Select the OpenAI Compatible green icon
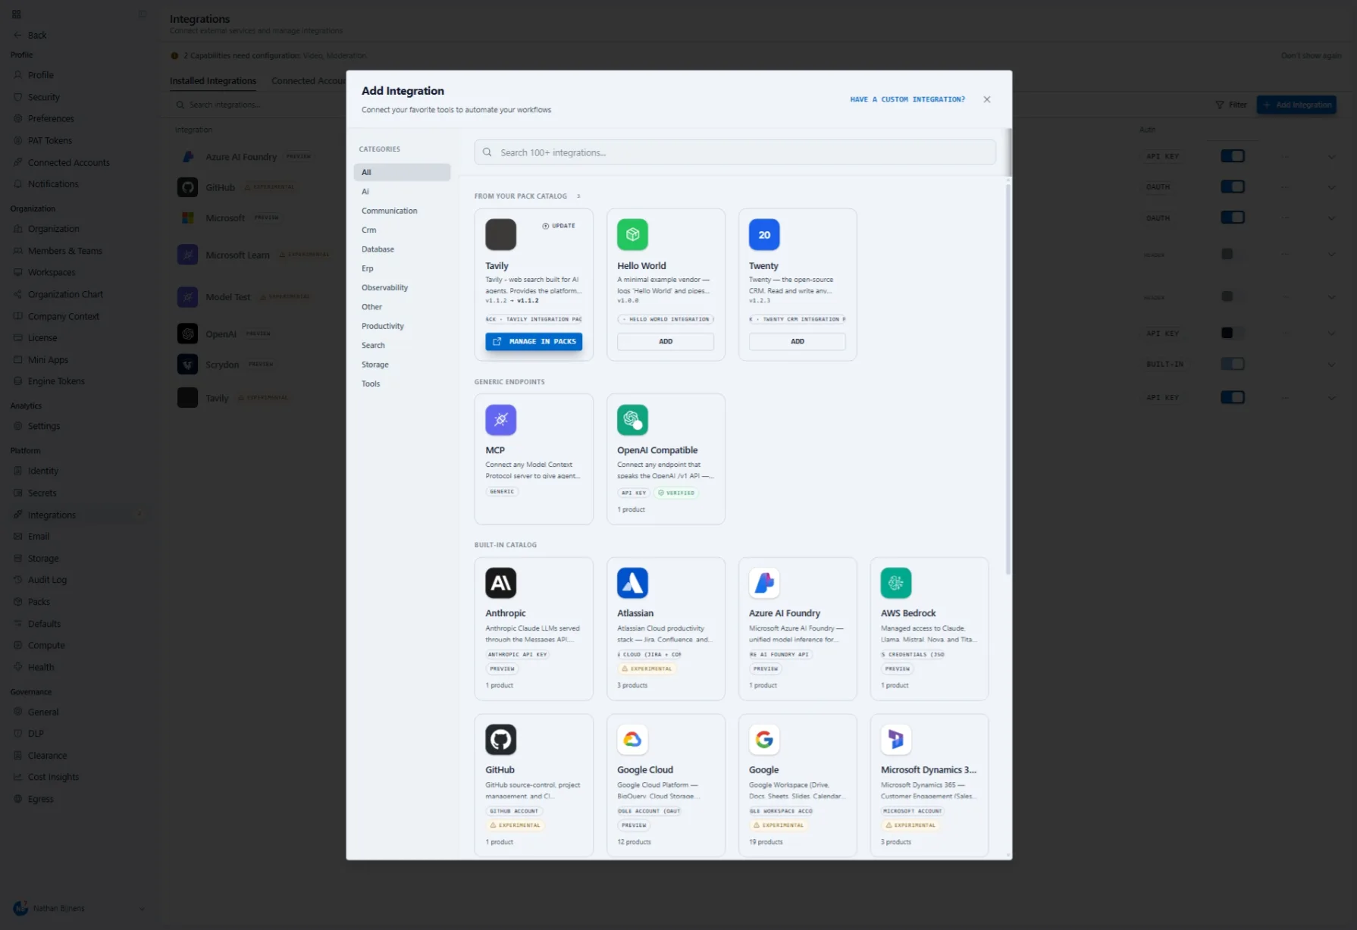1357x930 pixels. [x=632, y=420]
